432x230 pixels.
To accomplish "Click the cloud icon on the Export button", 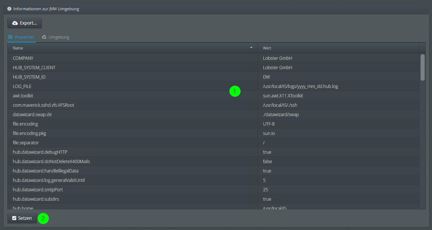I will 15,23.
